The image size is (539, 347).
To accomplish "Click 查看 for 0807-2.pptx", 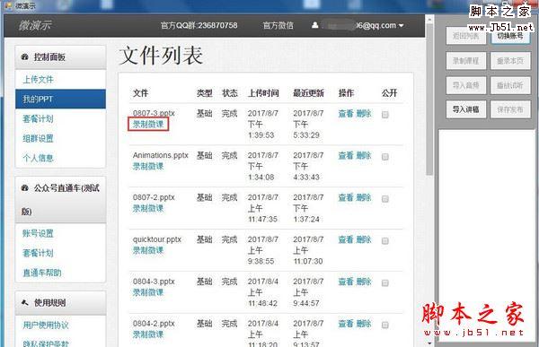I will point(346,198).
